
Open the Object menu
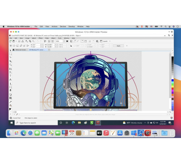click(53, 38)
